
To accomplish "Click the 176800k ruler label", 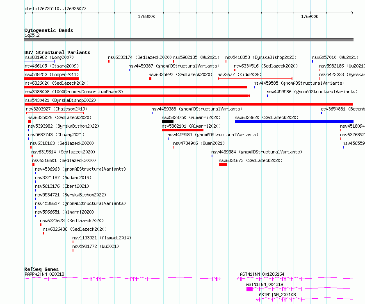I will pos(146,16).
